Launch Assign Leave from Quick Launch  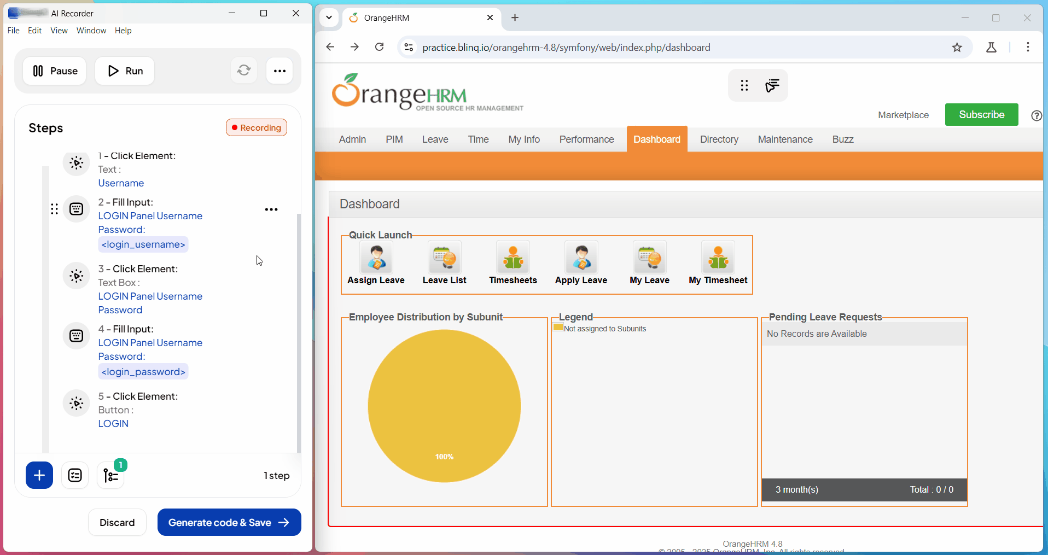click(376, 263)
